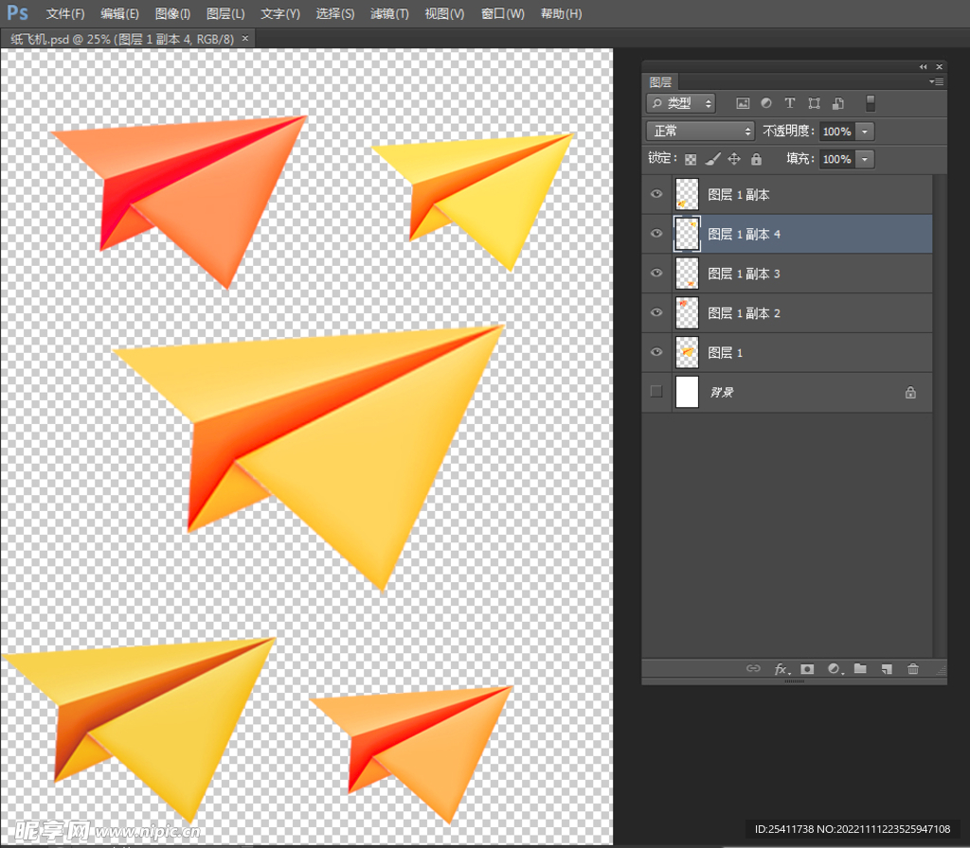Close the 图层 panel
The width and height of the screenshot is (970, 848).
pyautogui.click(x=939, y=67)
